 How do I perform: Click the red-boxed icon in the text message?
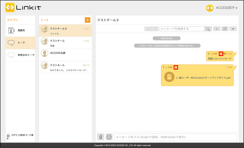[x=221, y=54]
